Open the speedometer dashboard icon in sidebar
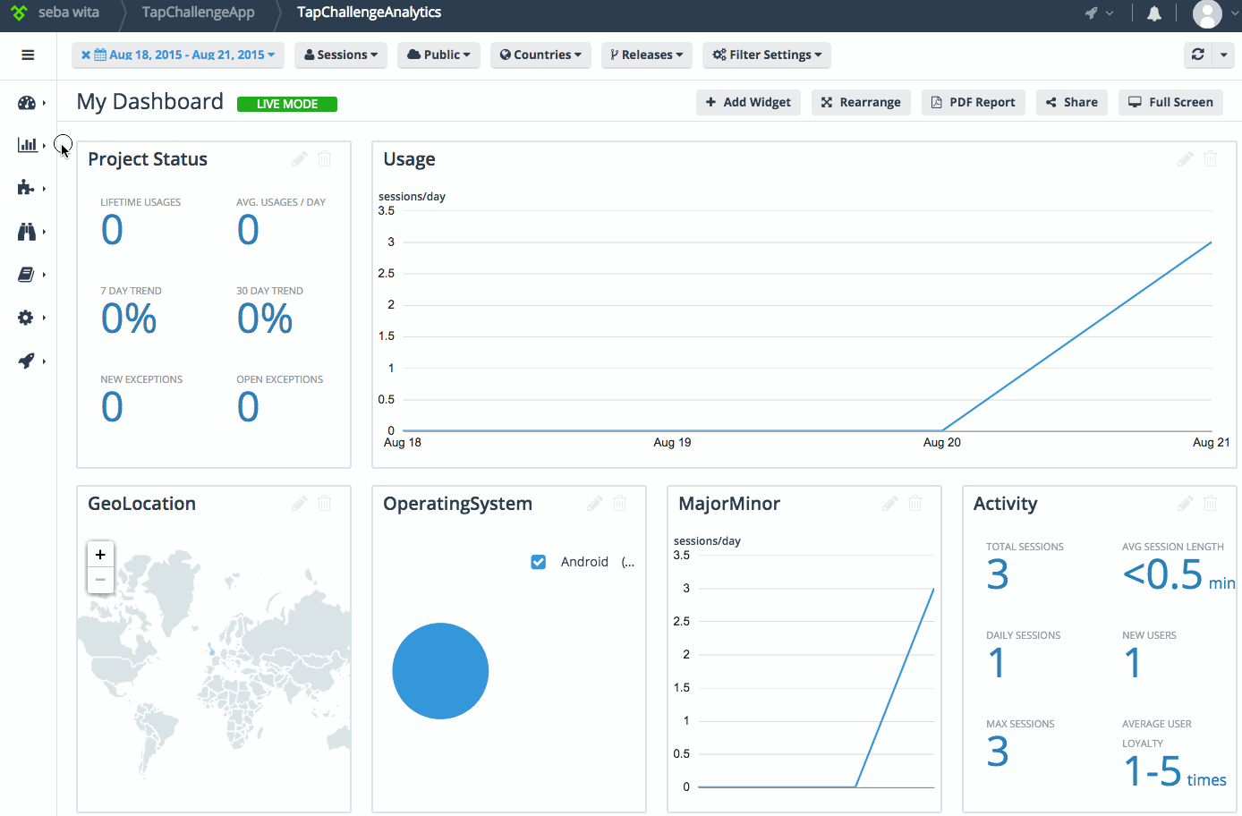 pos(27,102)
